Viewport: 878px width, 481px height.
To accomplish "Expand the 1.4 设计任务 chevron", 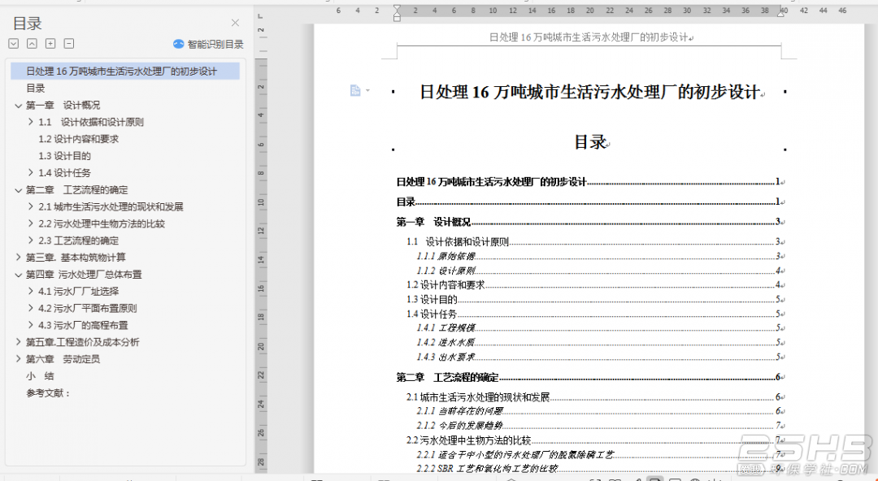I will tap(31, 172).
